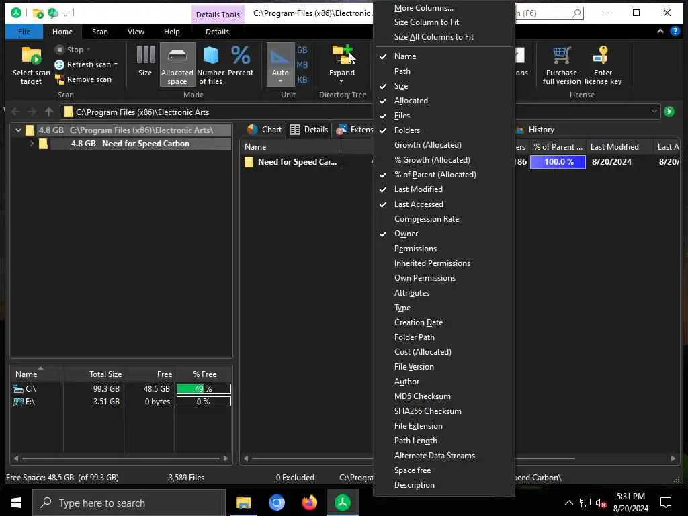
Task: Click Expand directory tree icon
Action: pyautogui.click(x=342, y=55)
